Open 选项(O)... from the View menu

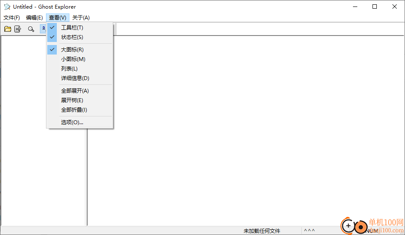coord(80,122)
